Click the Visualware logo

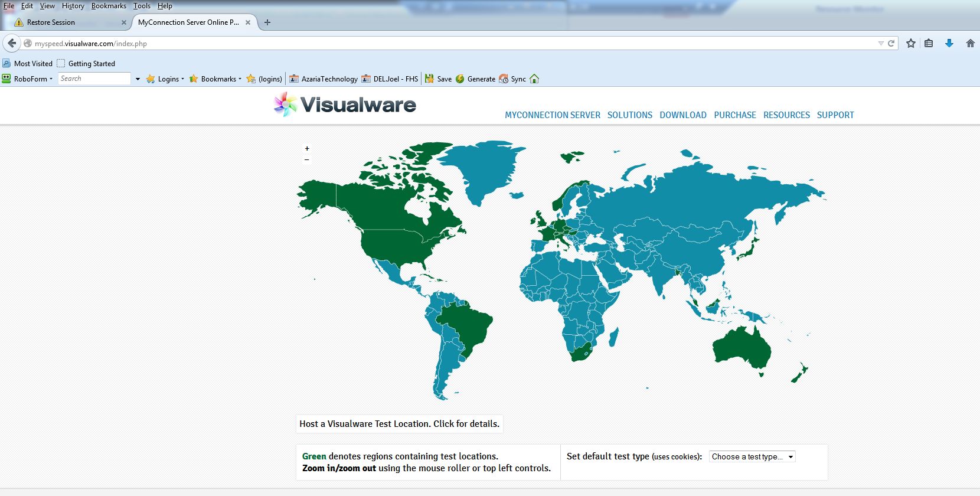tap(345, 105)
